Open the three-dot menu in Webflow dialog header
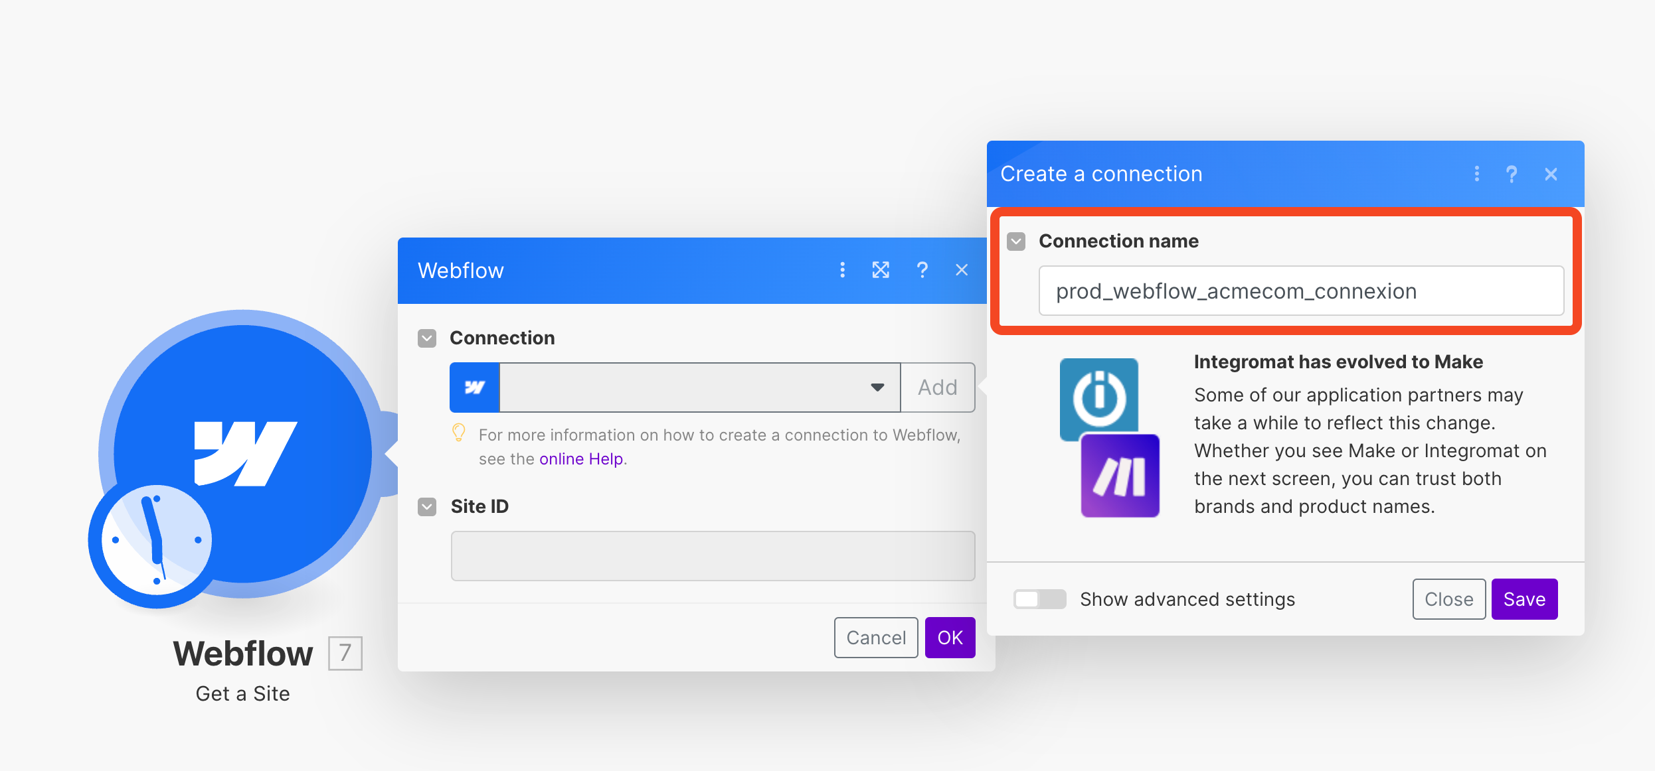Screen dimensions: 1655x771 tap(842, 270)
